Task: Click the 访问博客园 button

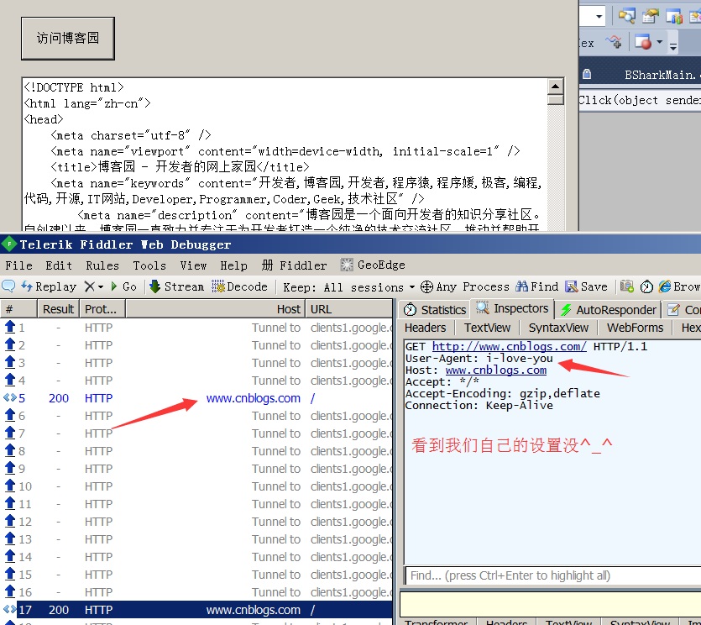Action: [x=67, y=39]
